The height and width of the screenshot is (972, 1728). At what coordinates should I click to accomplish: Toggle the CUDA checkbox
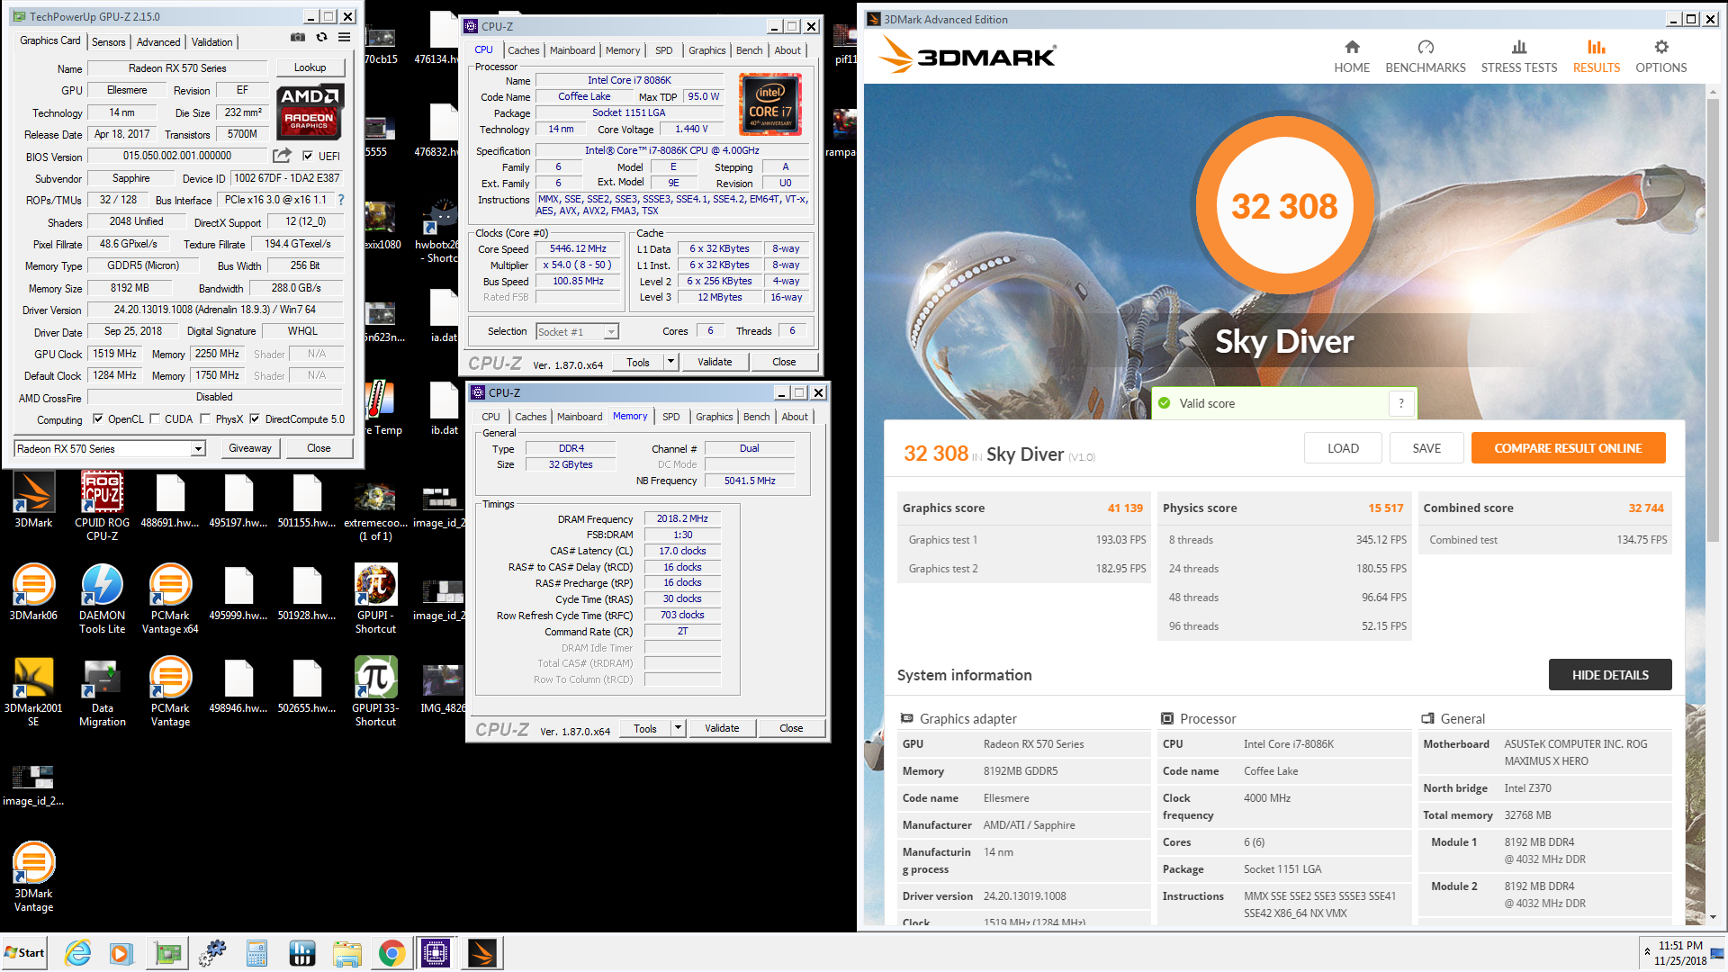(x=155, y=418)
